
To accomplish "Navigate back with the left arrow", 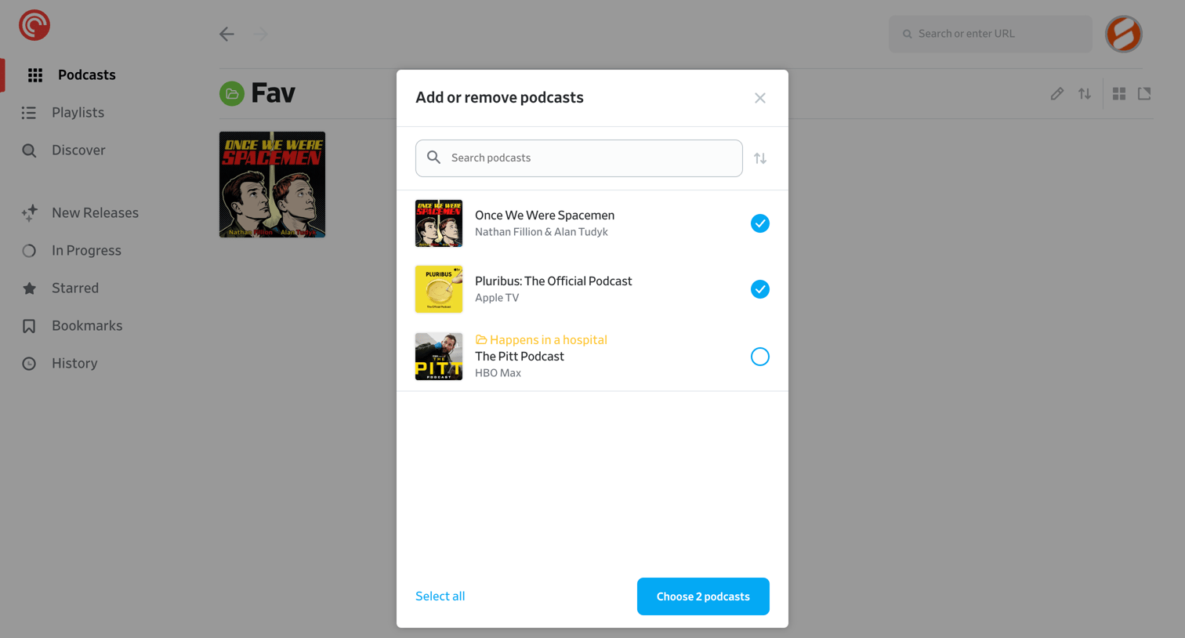I will (226, 34).
